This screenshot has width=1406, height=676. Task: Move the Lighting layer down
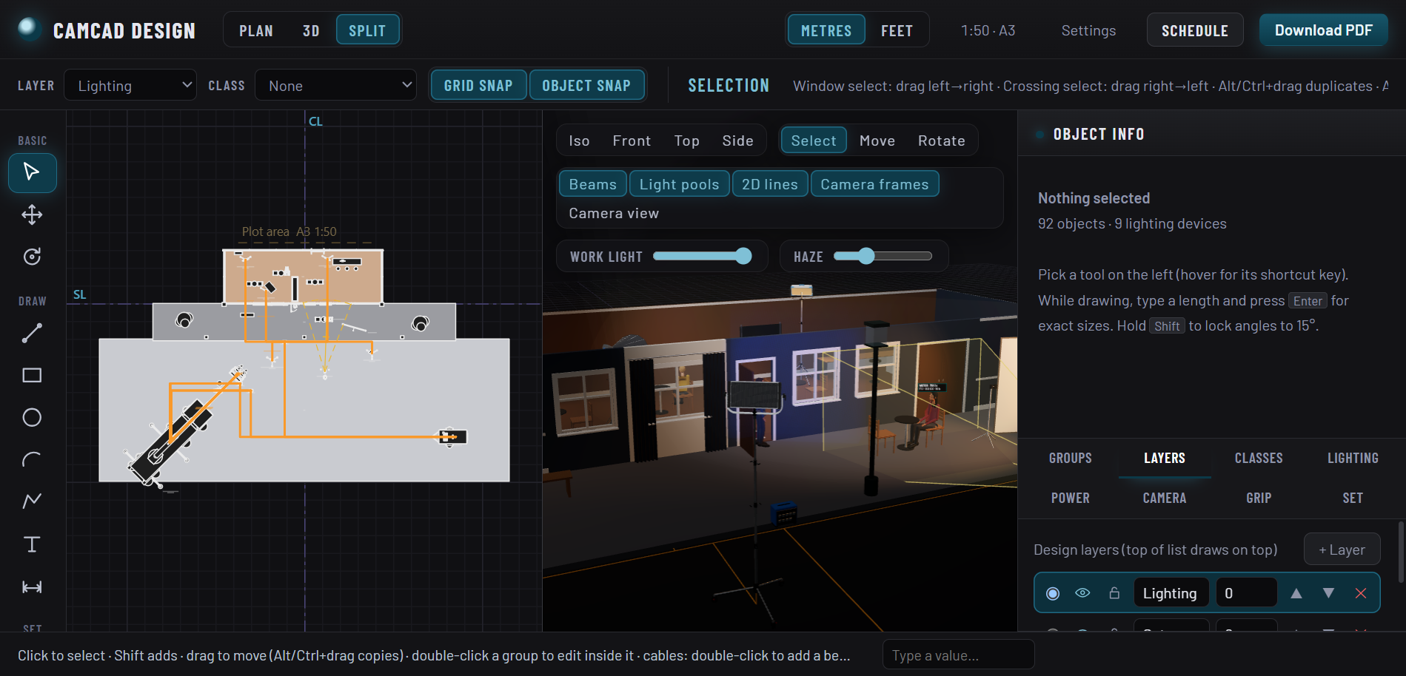click(x=1329, y=593)
